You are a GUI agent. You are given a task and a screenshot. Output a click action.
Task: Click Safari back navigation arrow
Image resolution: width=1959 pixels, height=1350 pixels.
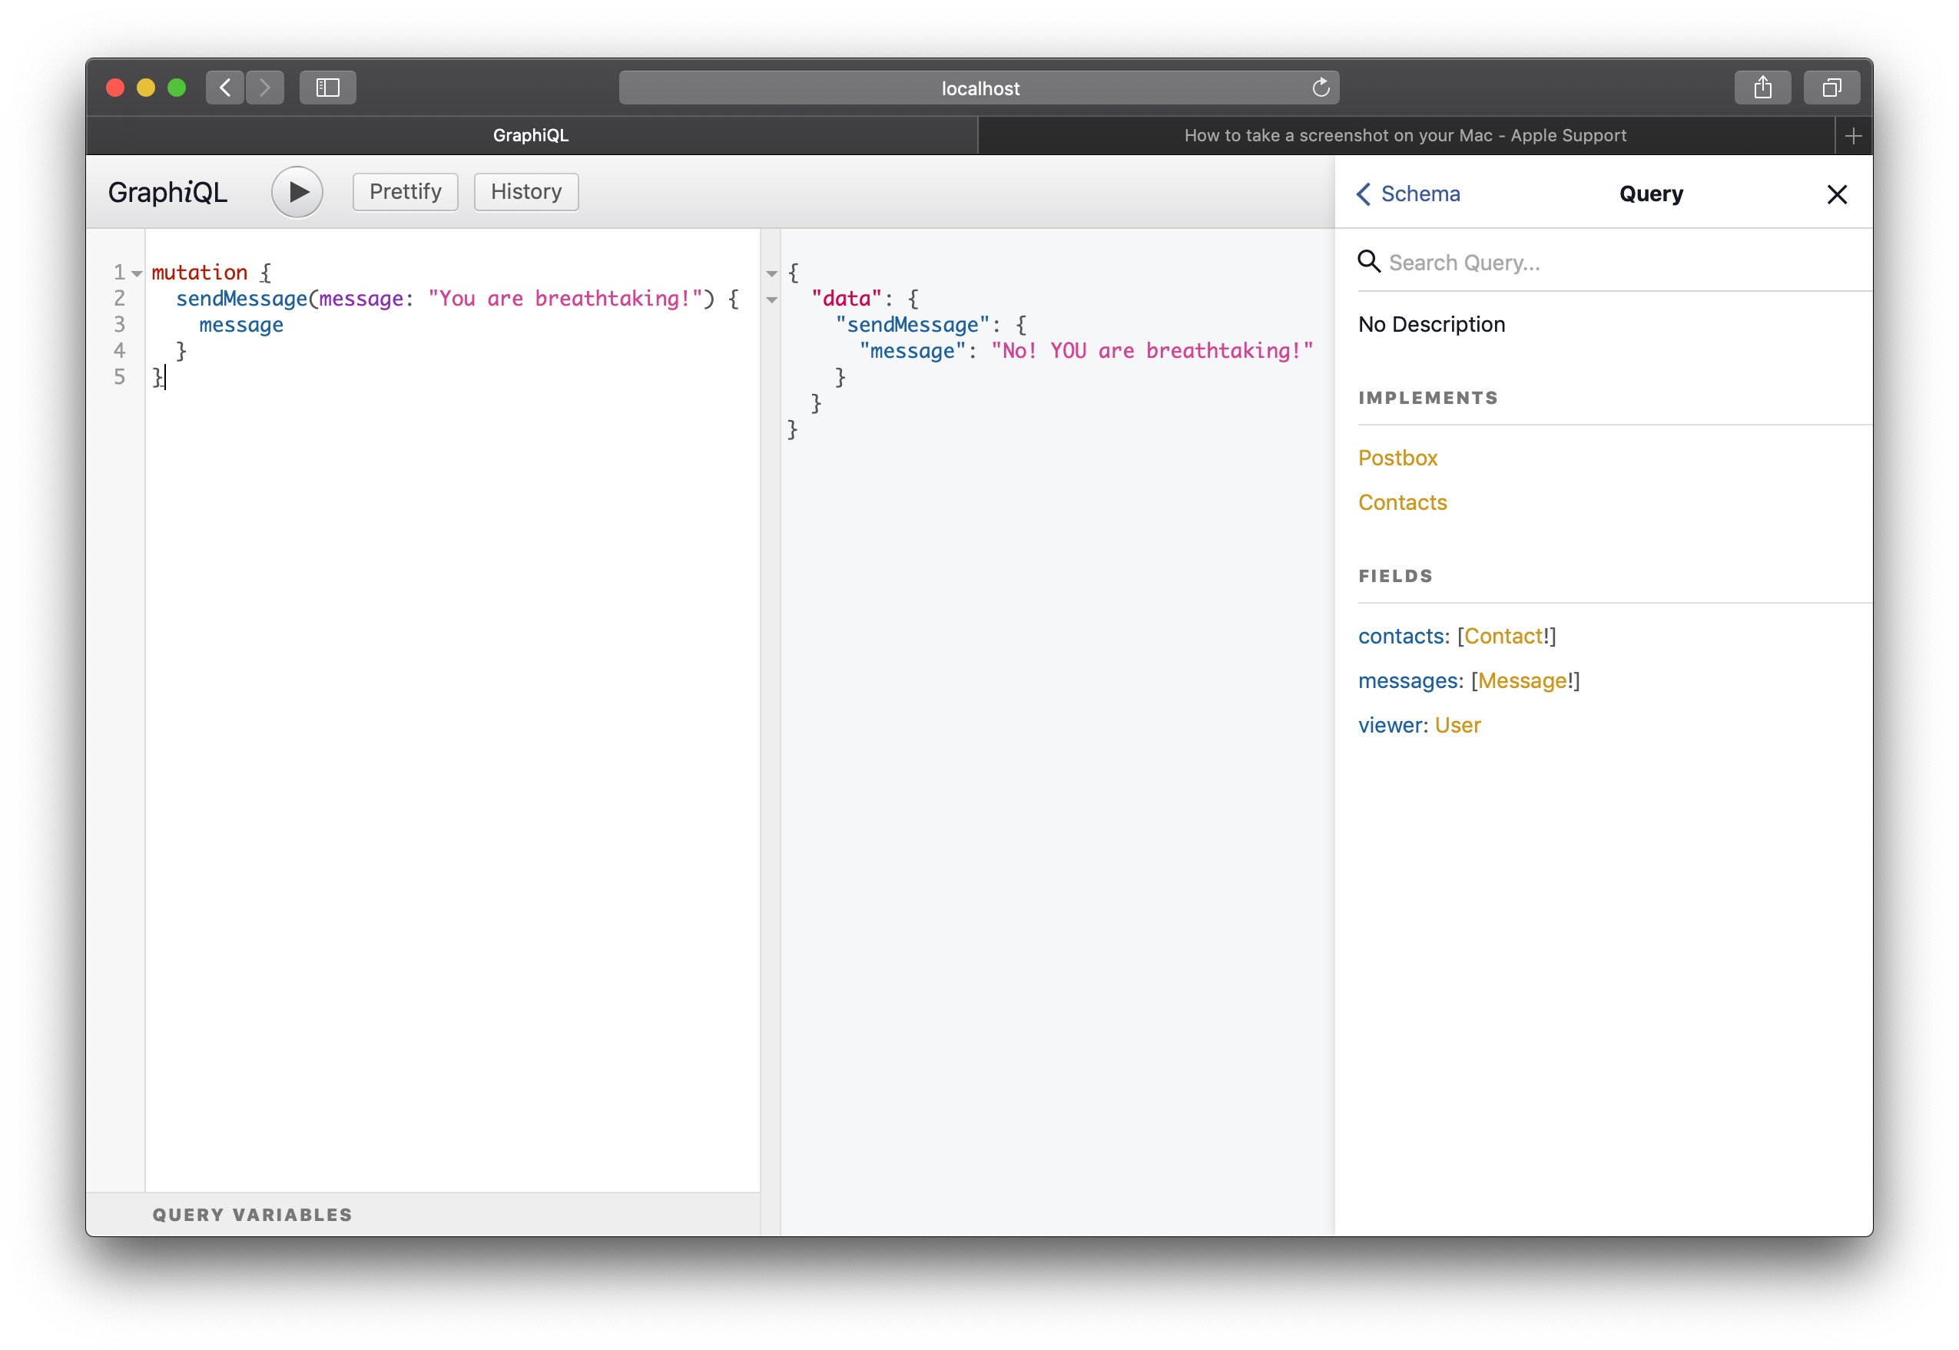pyautogui.click(x=225, y=87)
